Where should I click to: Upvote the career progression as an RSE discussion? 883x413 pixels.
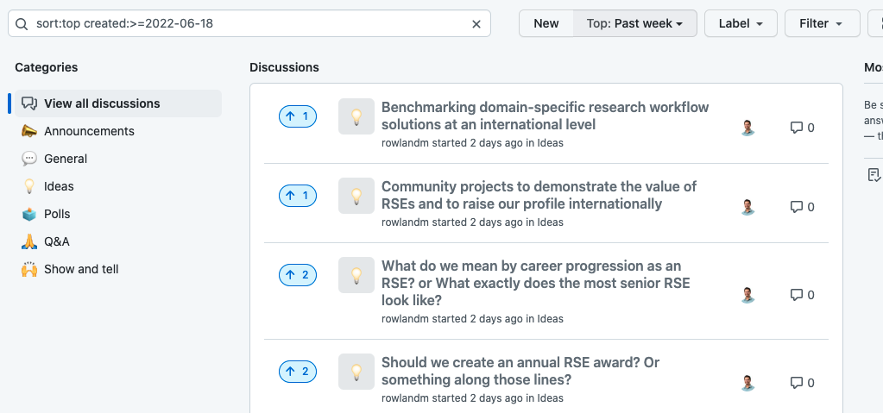tap(298, 275)
